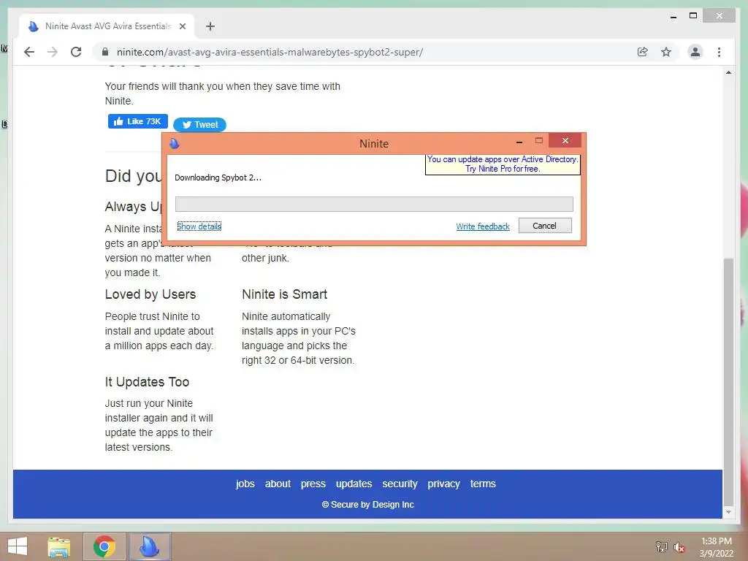The image size is (748, 561).
Task: Open the Windows Start button
Action: [x=18, y=546]
